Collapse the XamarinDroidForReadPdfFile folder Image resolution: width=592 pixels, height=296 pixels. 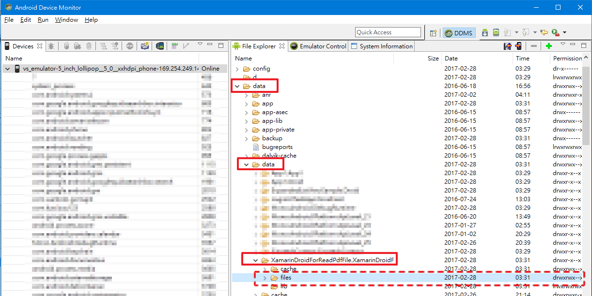coord(256,260)
